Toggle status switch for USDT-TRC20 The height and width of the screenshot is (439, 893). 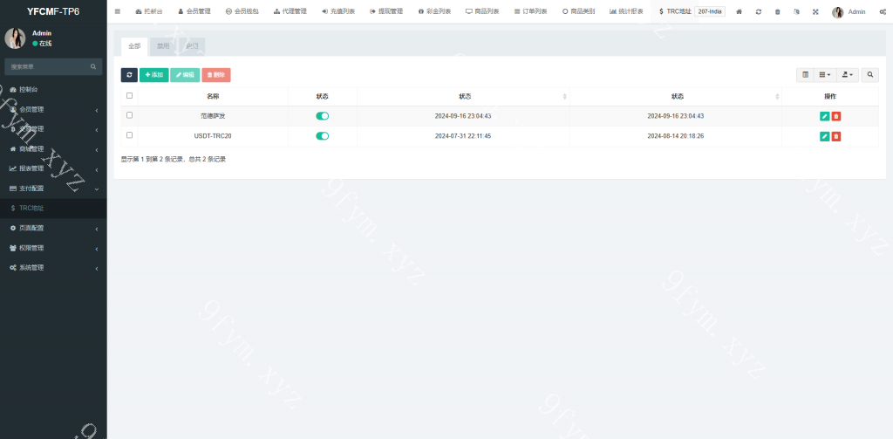(323, 135)
